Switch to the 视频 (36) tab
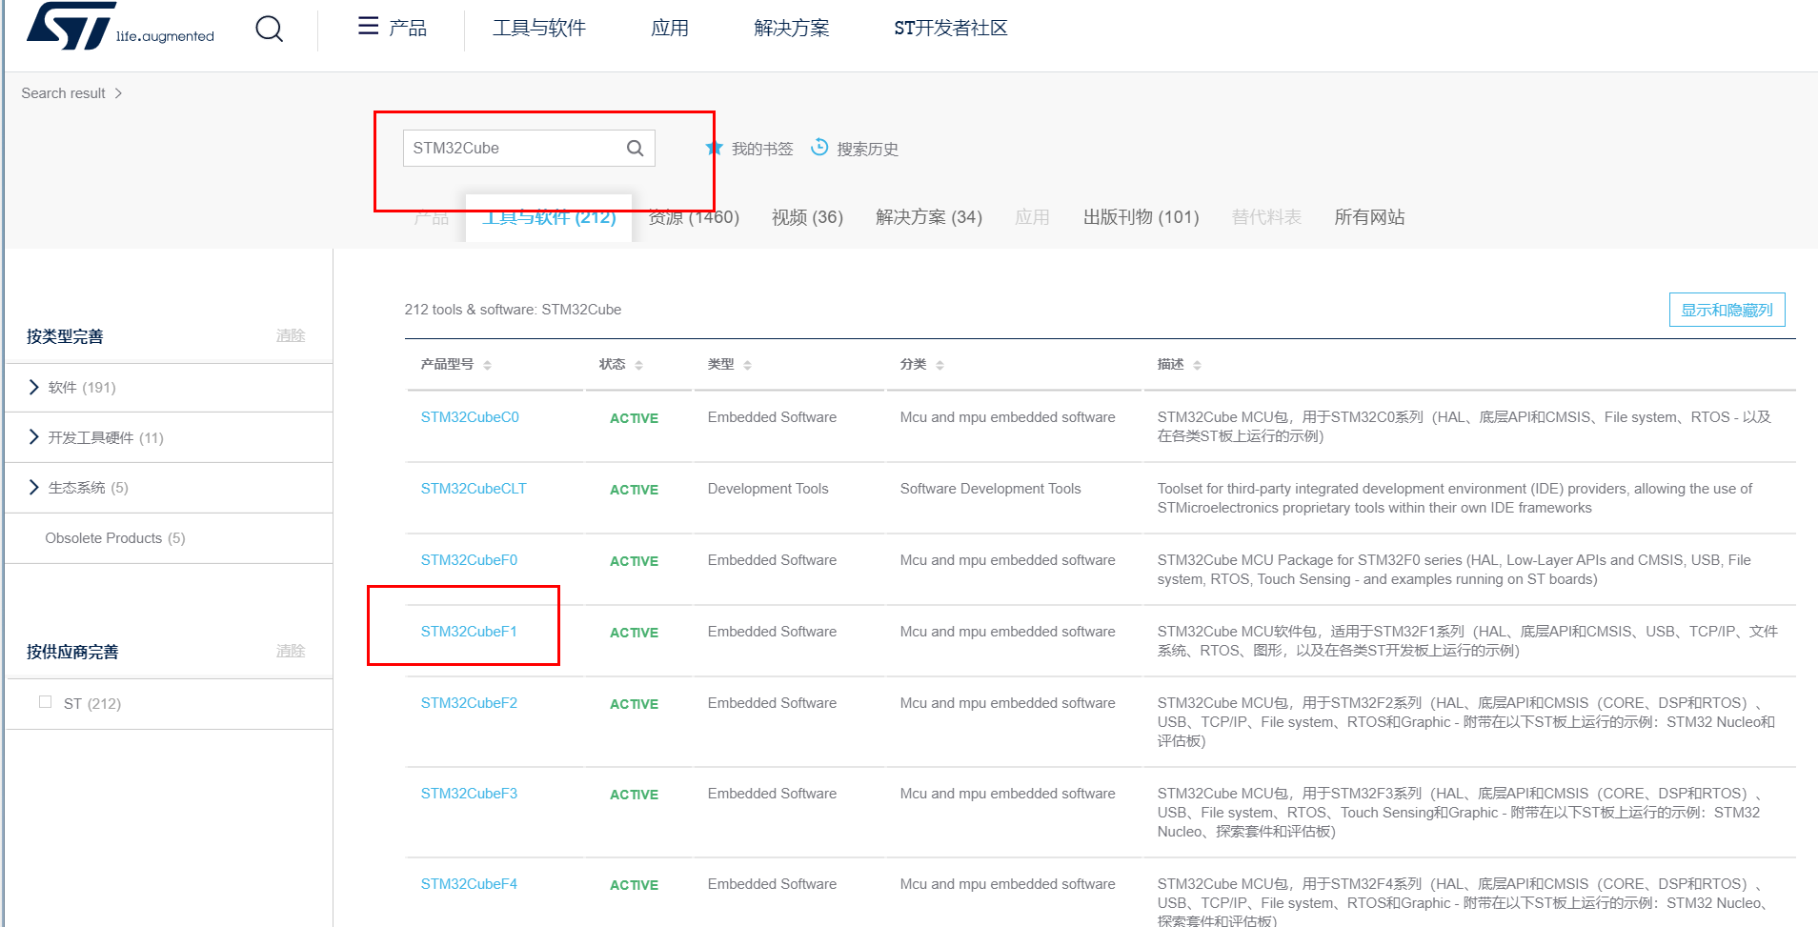The height and width of the screenshot is (927, 1818). pos(807,217)
